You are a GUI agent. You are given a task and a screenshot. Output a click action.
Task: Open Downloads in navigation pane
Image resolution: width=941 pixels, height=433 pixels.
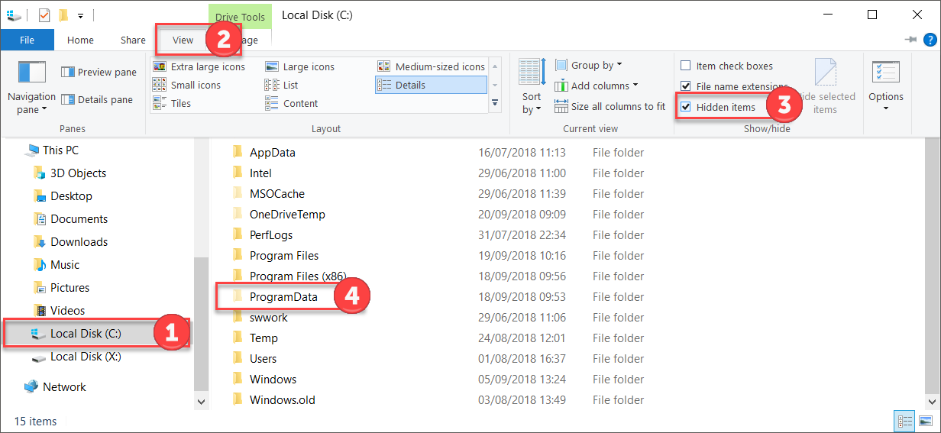pos(70,242)
